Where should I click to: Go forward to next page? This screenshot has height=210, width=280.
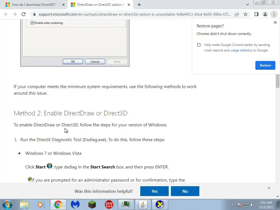(15, 14)
